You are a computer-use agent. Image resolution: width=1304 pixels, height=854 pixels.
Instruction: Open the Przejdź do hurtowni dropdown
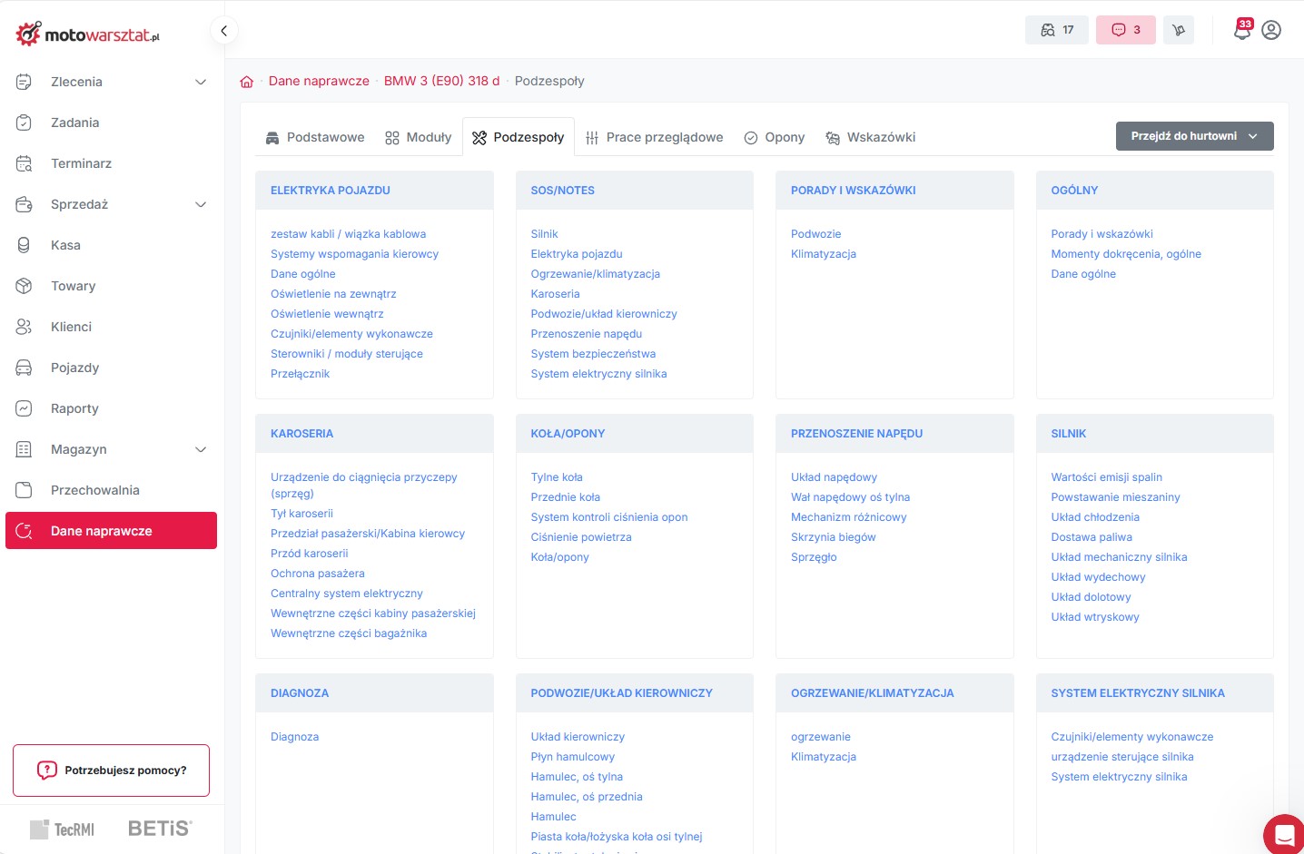pos(1194,136)
